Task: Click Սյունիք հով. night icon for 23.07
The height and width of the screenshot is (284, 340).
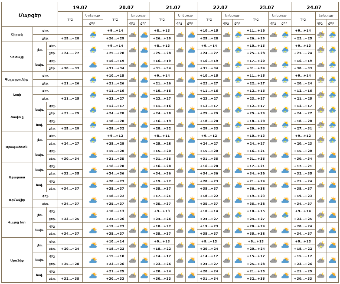Action: pos(274,275)
